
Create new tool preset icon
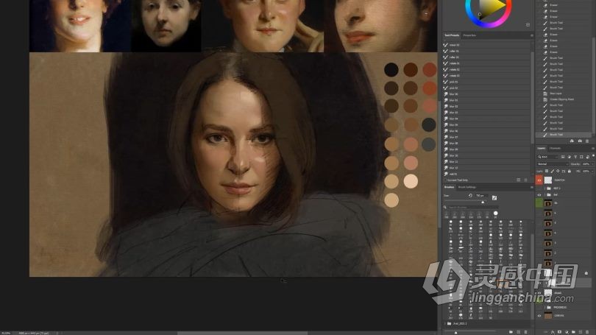coord(519,180)
